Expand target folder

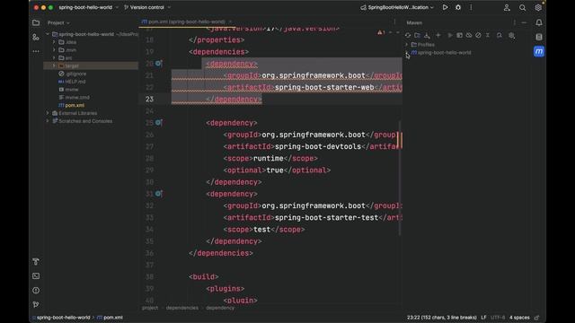point(54,65)
